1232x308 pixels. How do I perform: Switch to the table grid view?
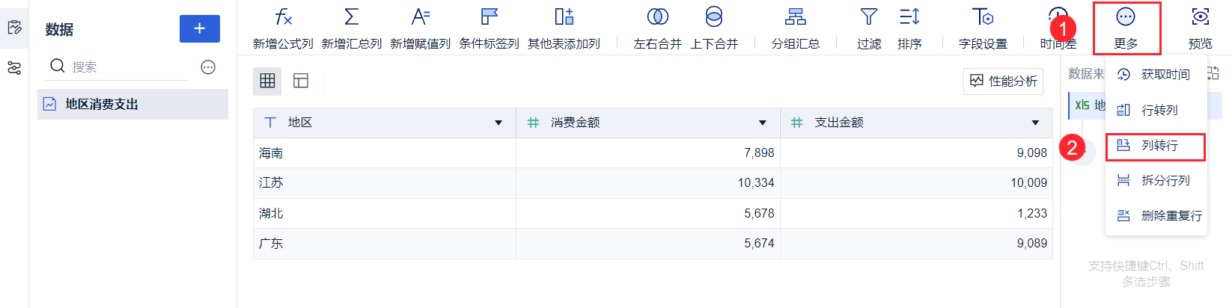267,81
